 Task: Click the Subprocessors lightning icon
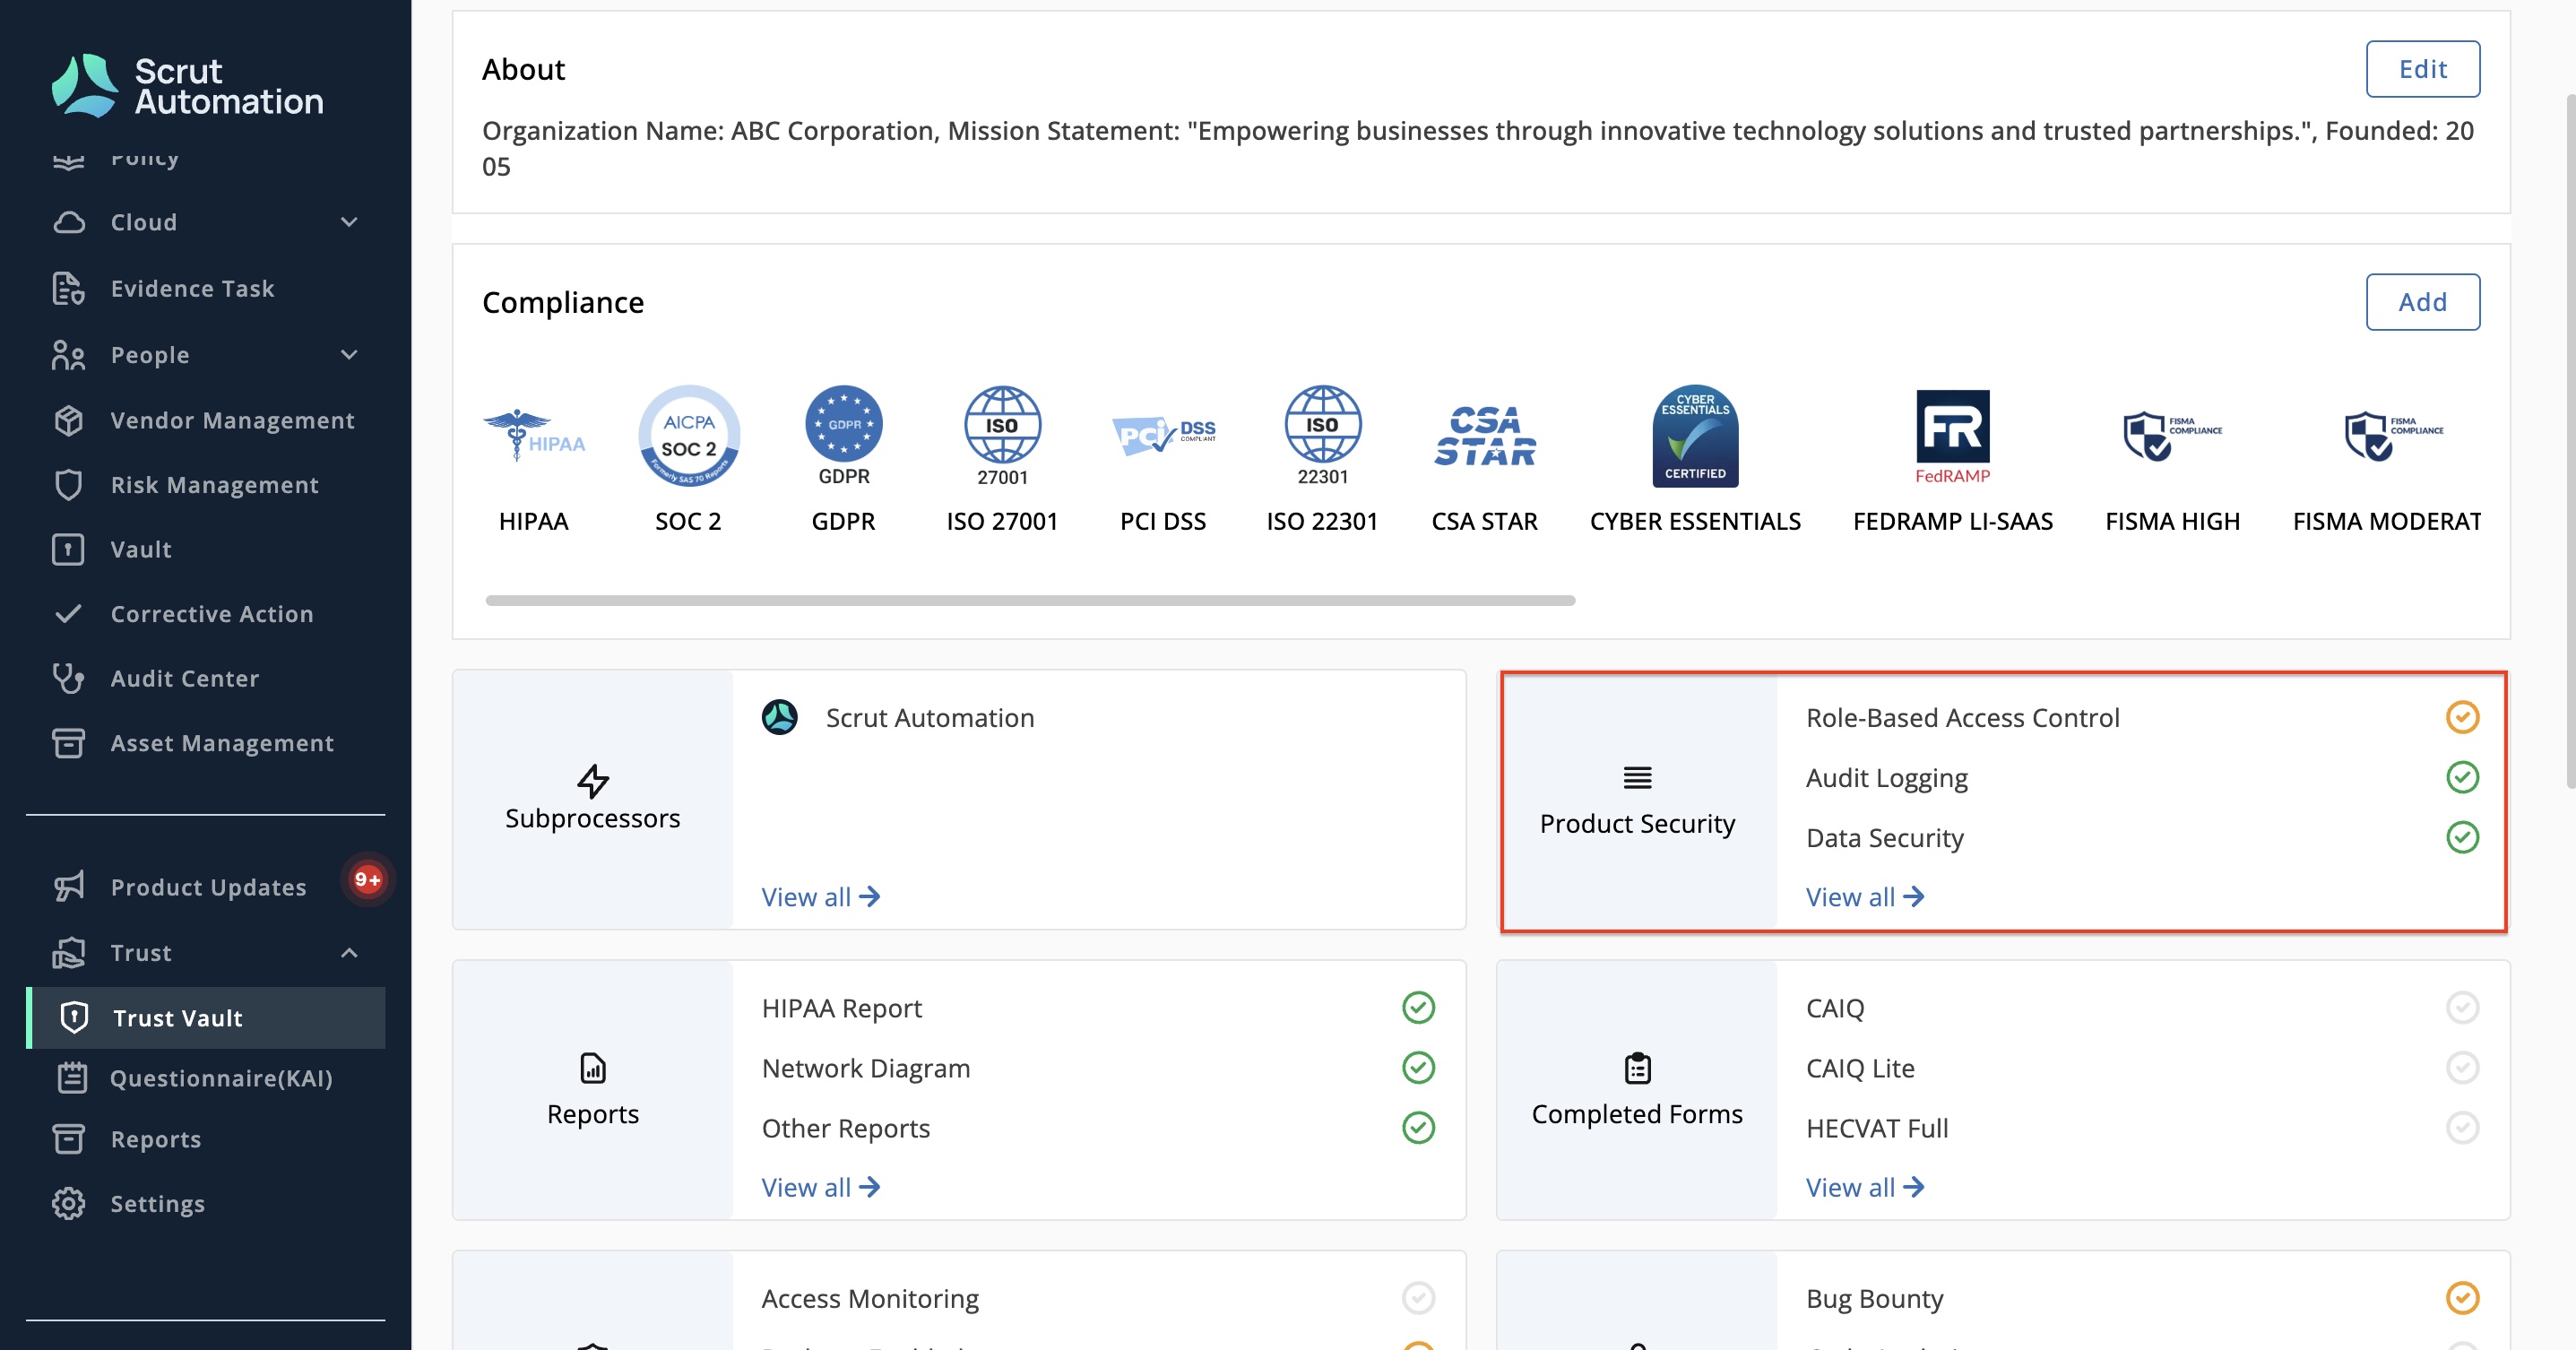[593, 781]
